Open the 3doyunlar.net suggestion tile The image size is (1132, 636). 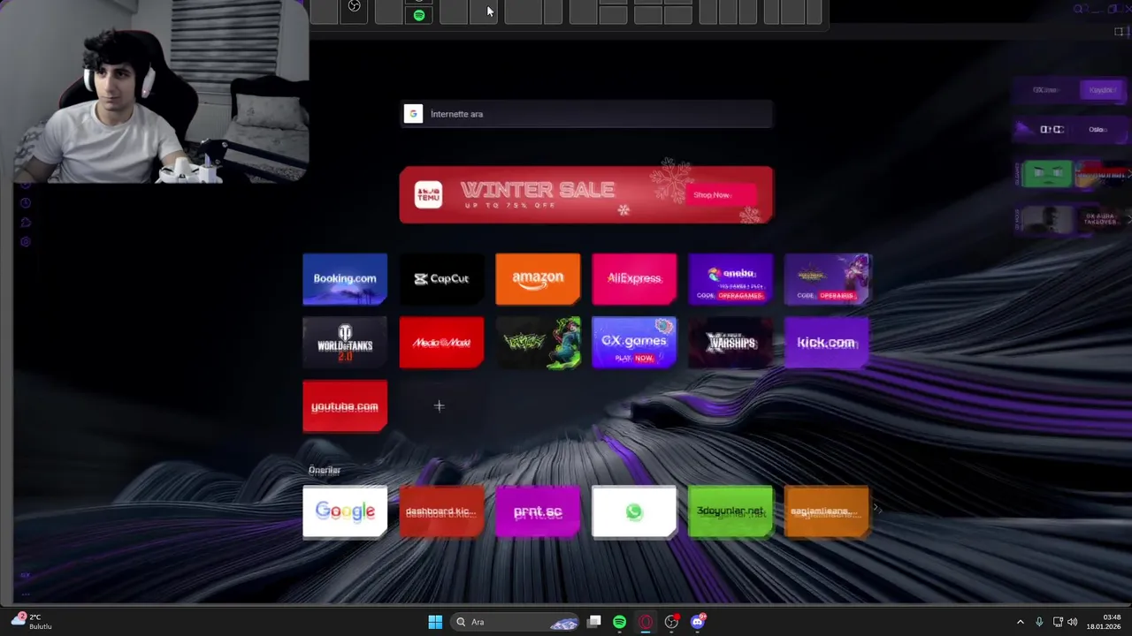[x=730, y=511]
